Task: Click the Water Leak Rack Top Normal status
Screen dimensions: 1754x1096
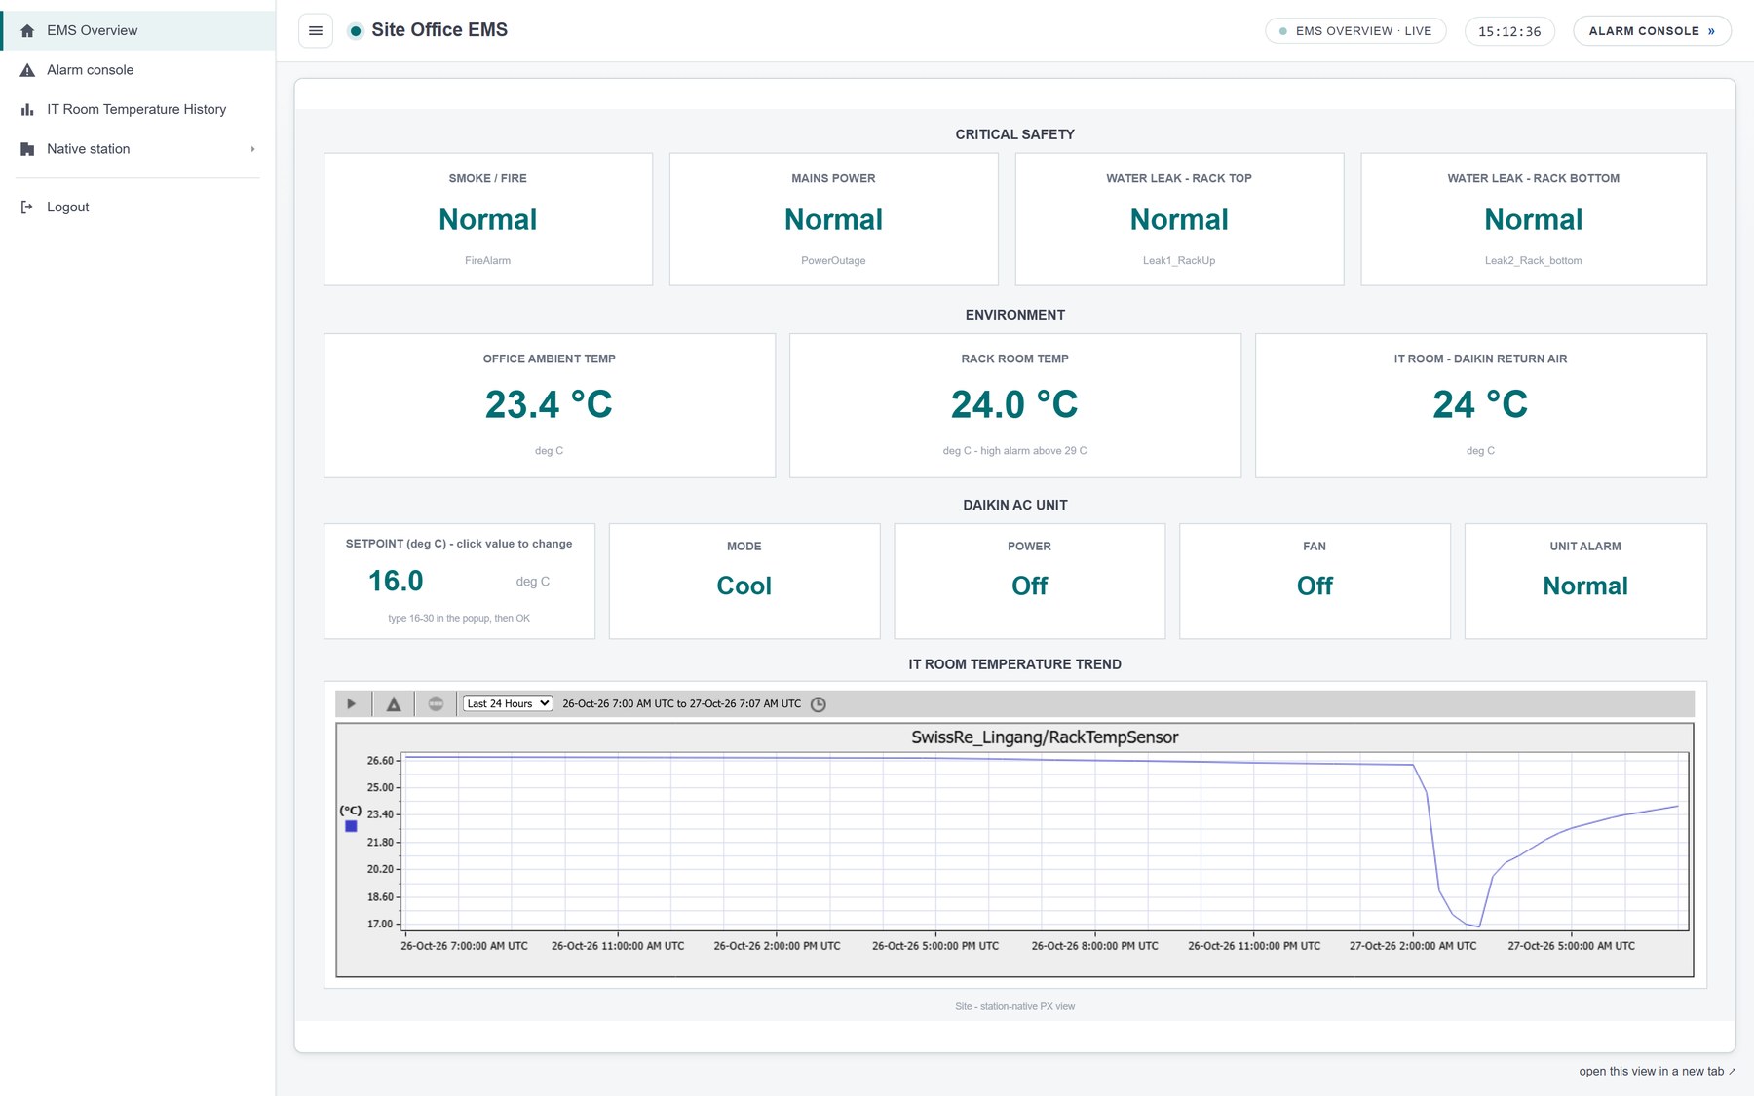Action: pos(1179,219)
